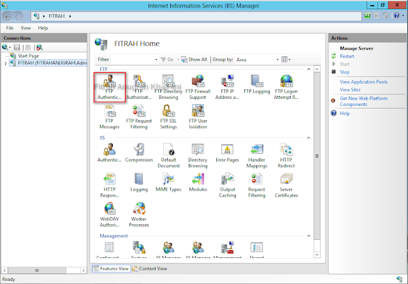
Task: Open the Go button dropdown arrow
Action: [178, 59]
